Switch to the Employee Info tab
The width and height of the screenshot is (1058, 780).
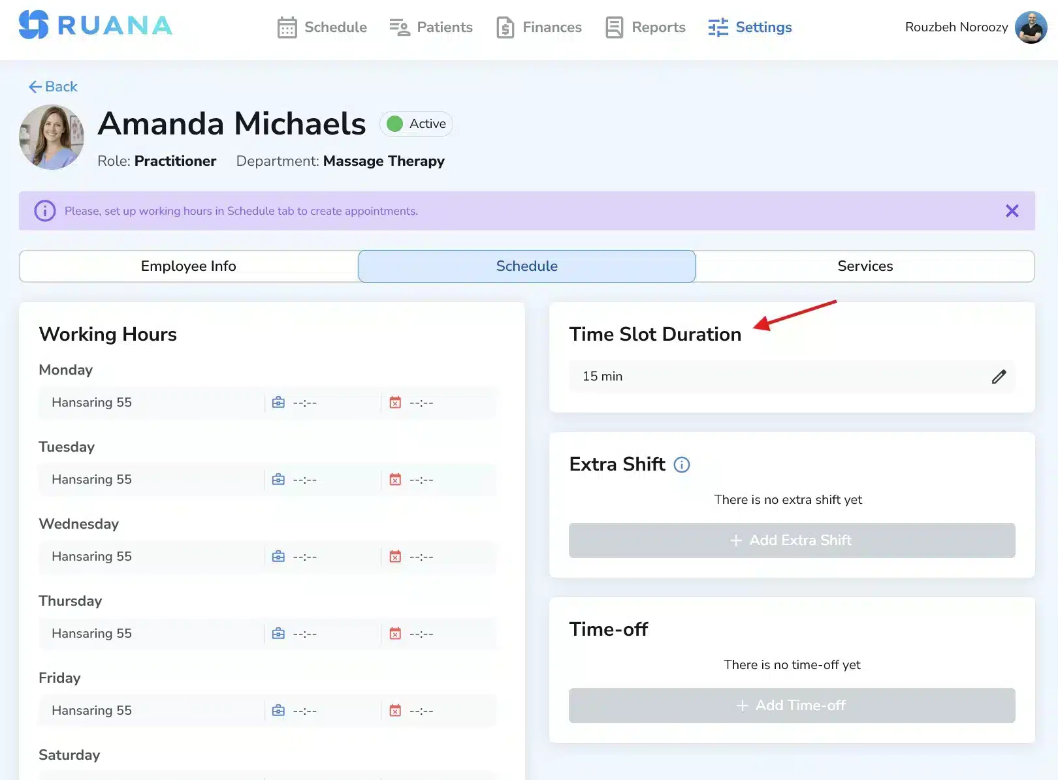coord(187,266)
